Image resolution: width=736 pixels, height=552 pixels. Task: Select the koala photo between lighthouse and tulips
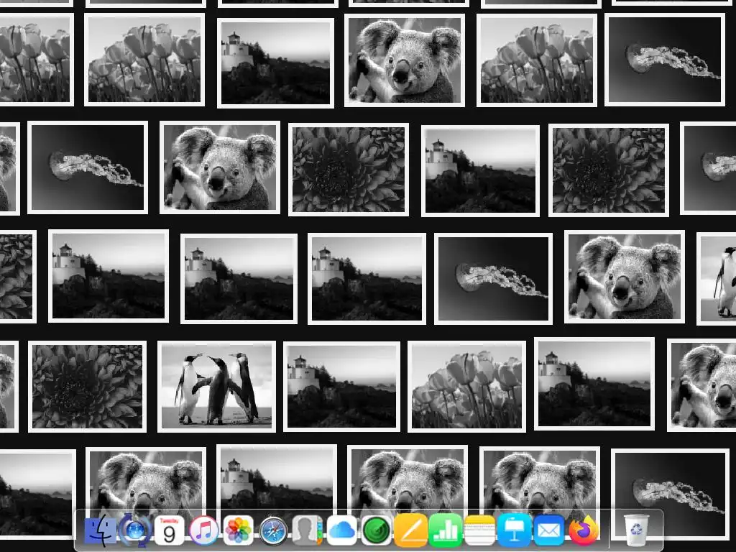(405, 60)
